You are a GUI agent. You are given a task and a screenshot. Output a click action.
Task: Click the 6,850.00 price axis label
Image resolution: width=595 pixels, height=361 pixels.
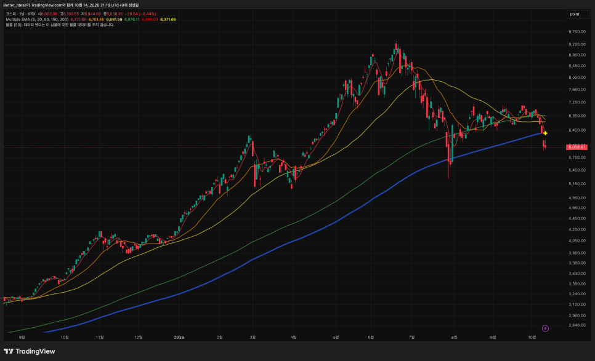click(x=577, y=116)
